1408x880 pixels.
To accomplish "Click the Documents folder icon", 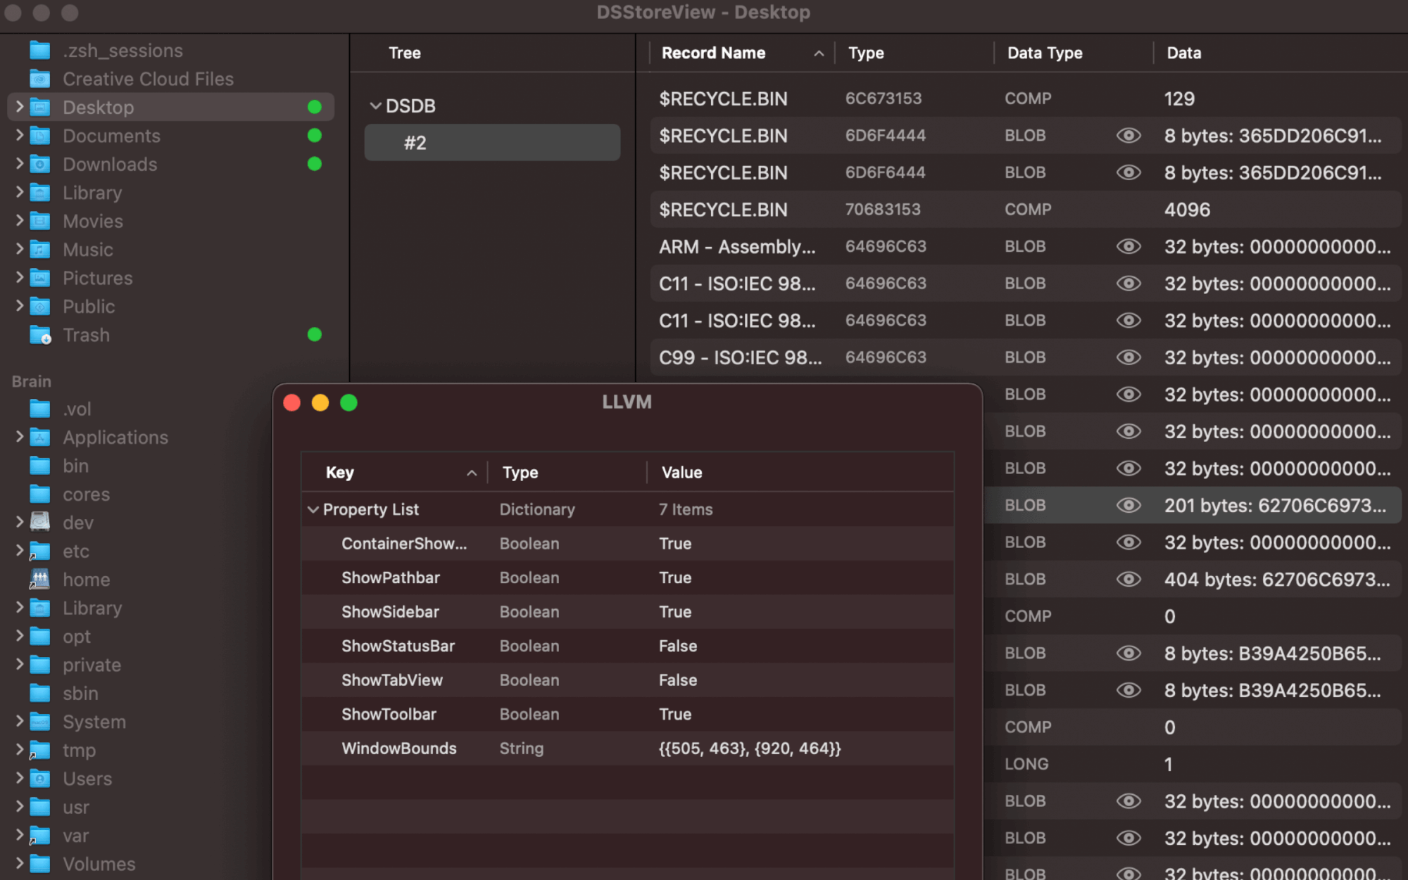I will (x=40, y=136).
